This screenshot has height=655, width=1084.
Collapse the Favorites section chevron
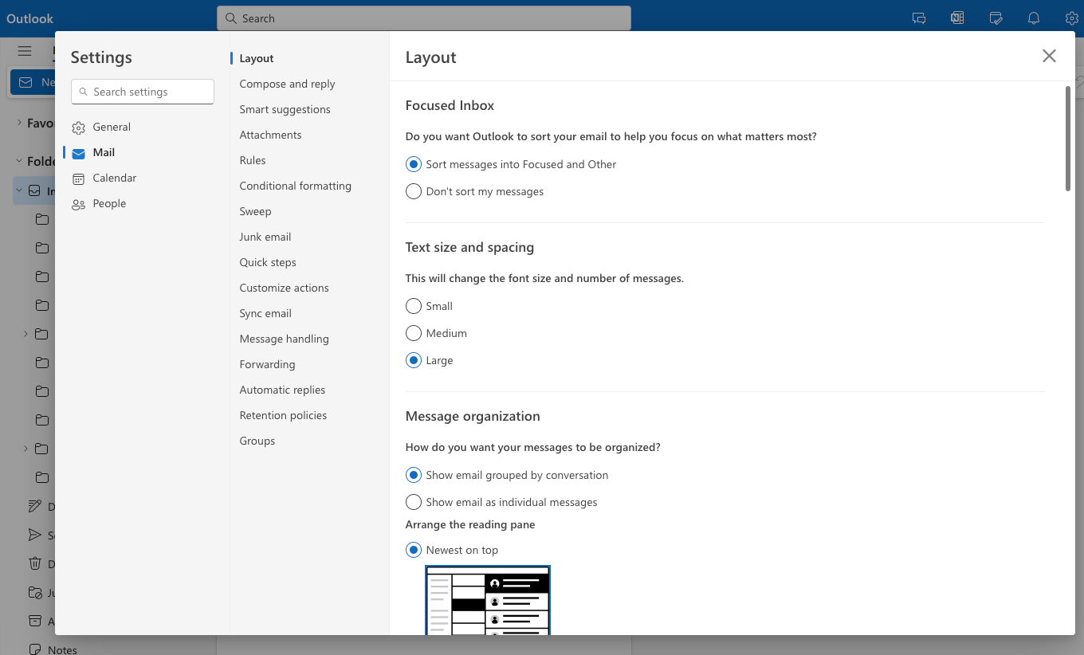19,124
